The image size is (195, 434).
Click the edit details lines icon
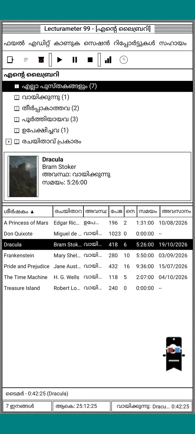click(26, 60)
